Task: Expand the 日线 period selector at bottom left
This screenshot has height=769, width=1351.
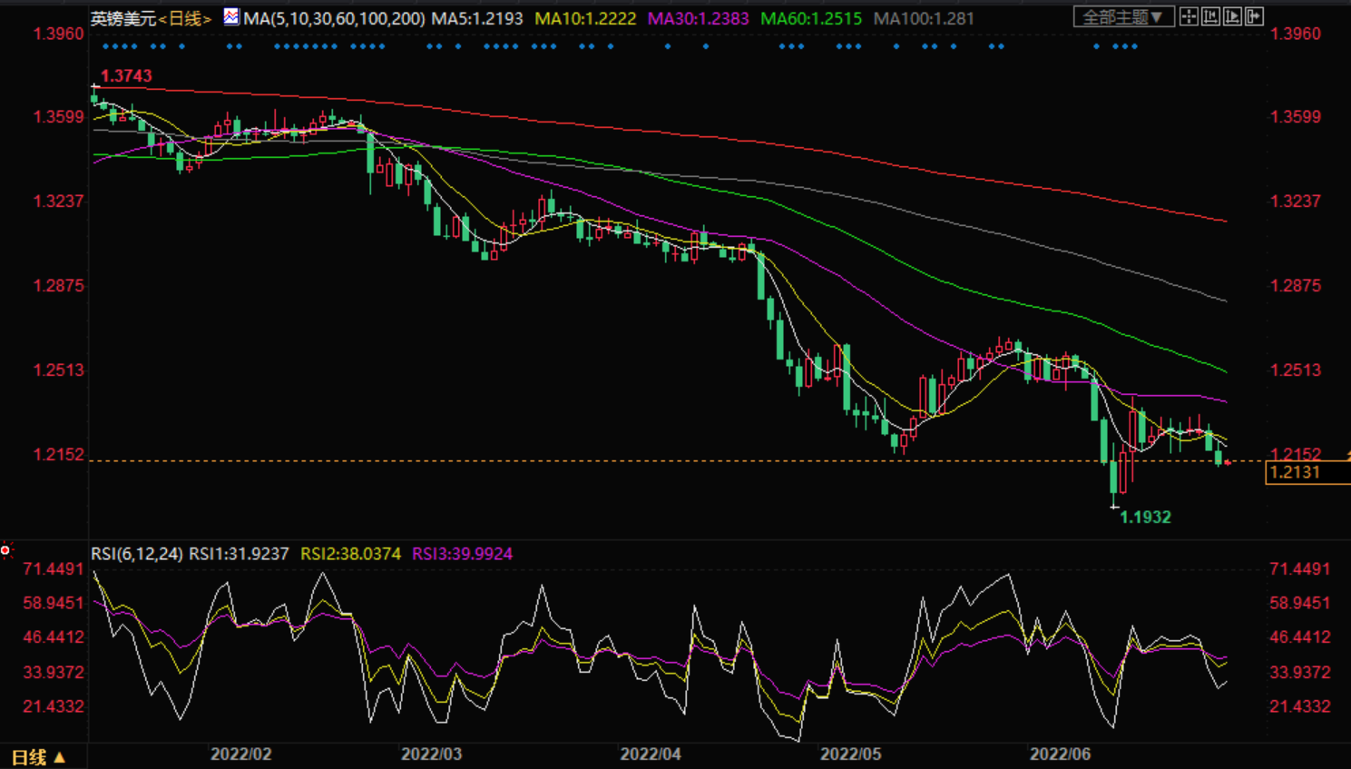Action: pos(38,756)
